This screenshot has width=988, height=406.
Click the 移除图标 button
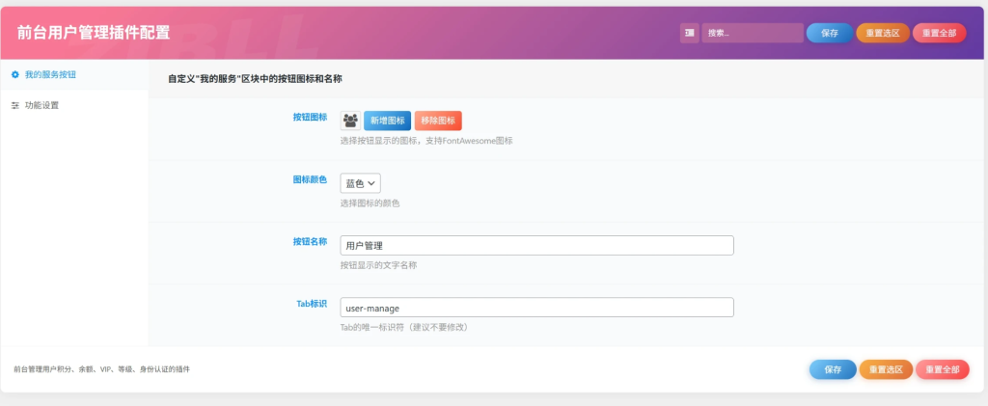438,121
